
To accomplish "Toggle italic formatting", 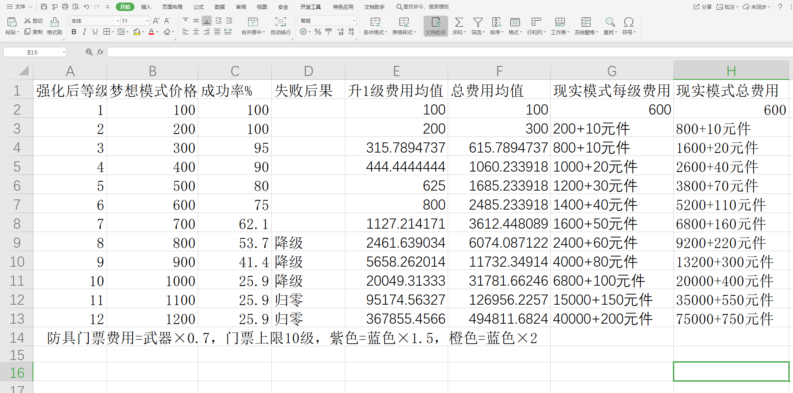I will (x=85, y=32).
